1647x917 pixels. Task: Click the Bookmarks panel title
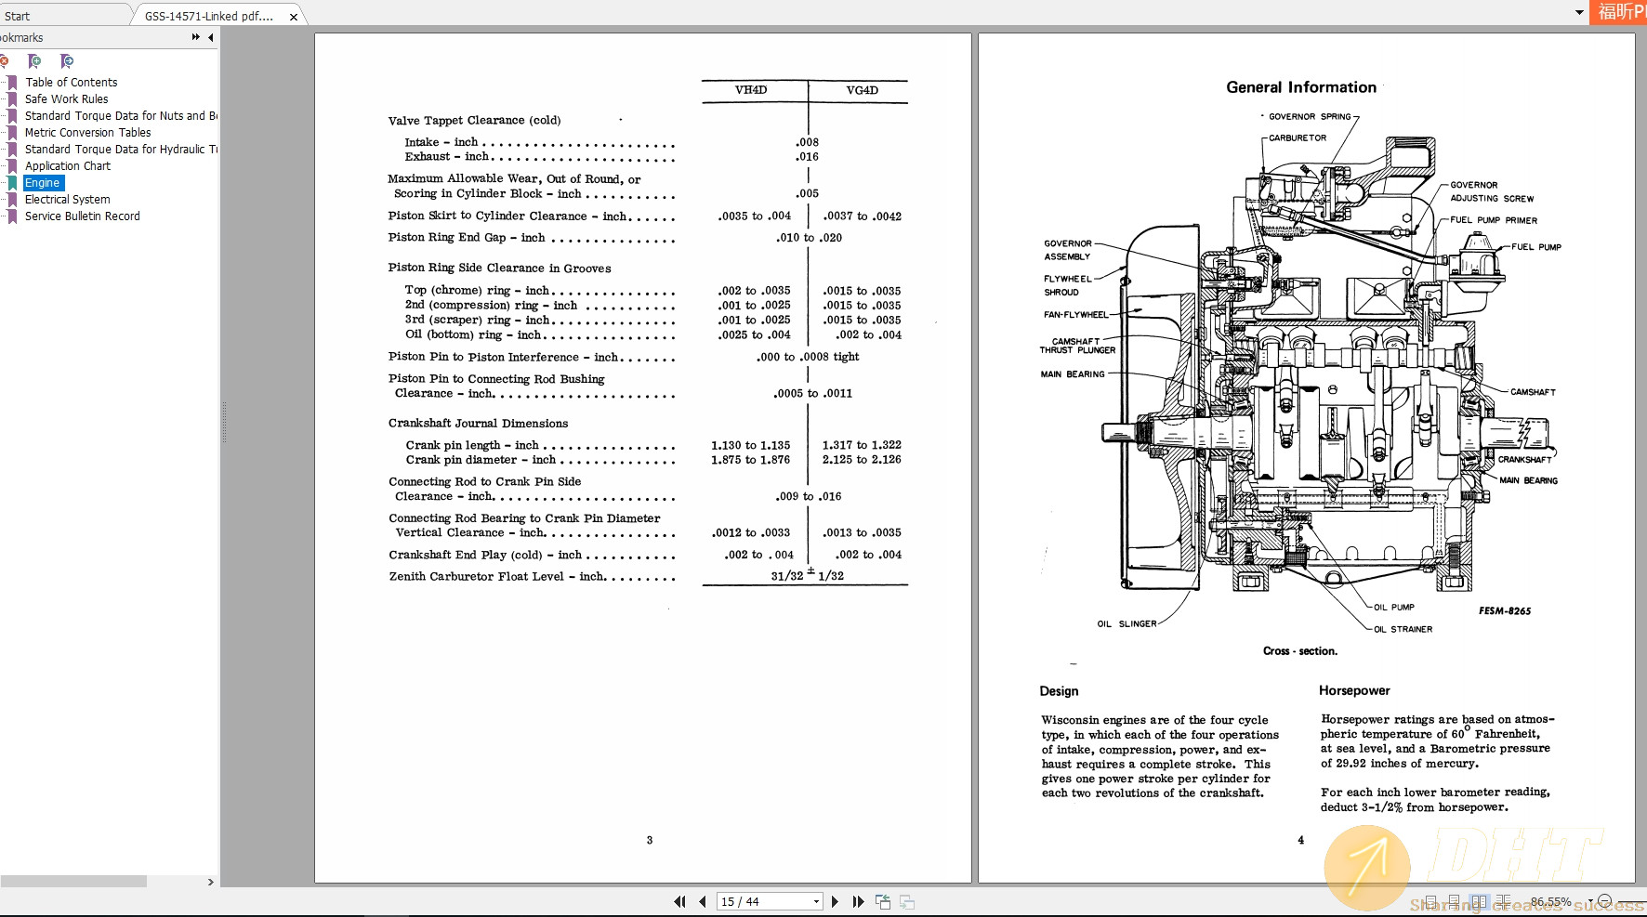coord(22,37)
